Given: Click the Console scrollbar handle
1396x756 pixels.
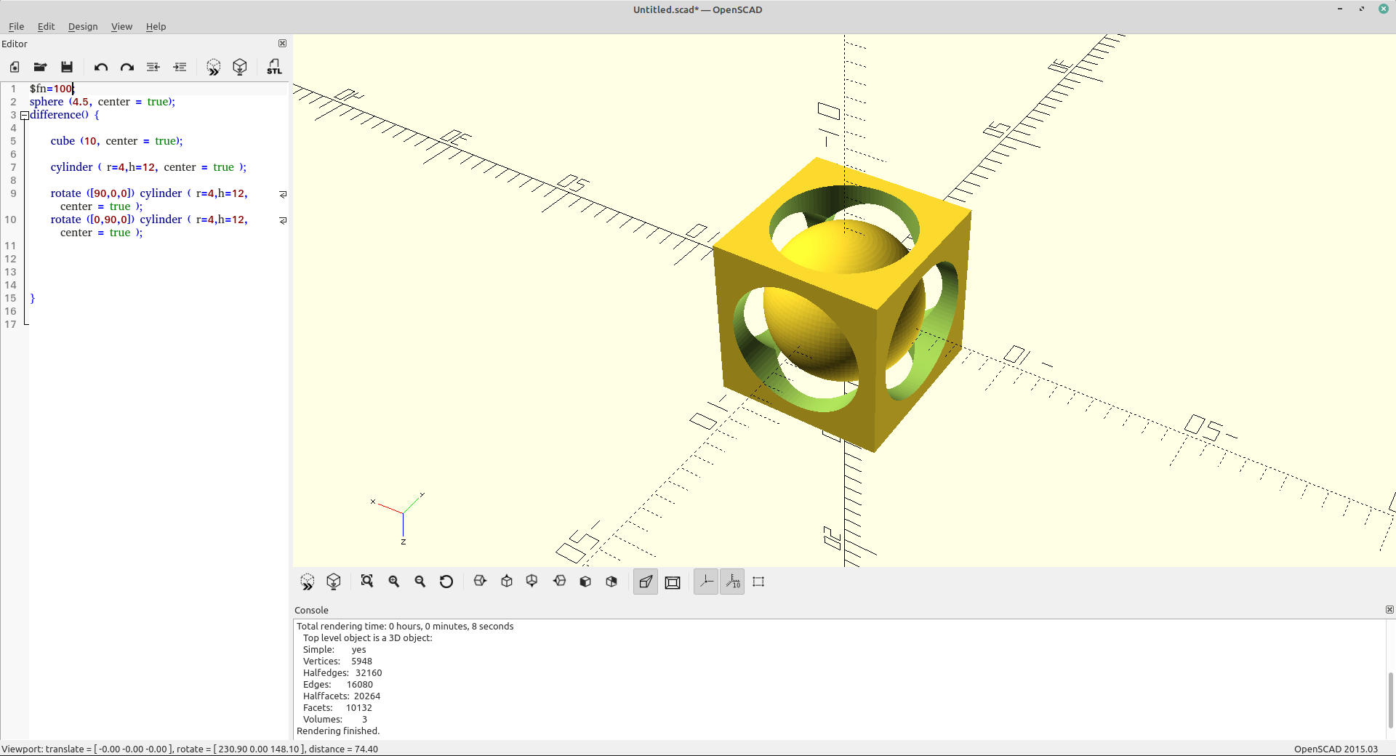Looking at the screenshot, I should 1390,700.
